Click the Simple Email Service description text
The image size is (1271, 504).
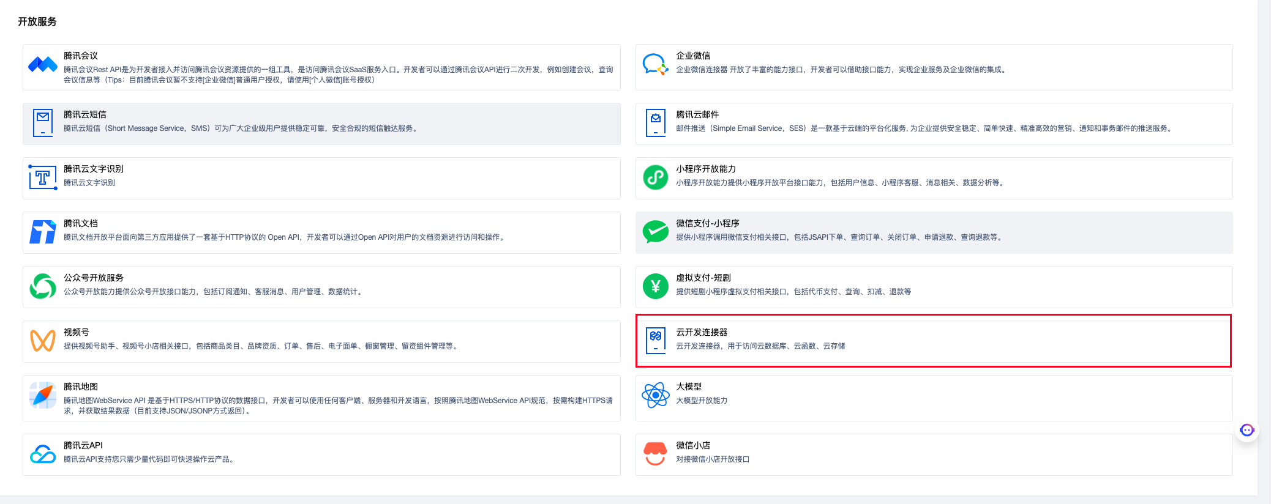[925, 128]
